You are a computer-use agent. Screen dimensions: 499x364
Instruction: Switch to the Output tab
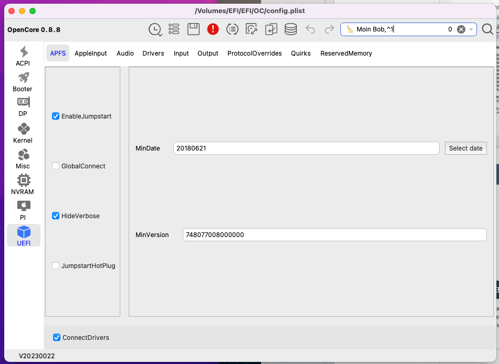coord(208,53)
